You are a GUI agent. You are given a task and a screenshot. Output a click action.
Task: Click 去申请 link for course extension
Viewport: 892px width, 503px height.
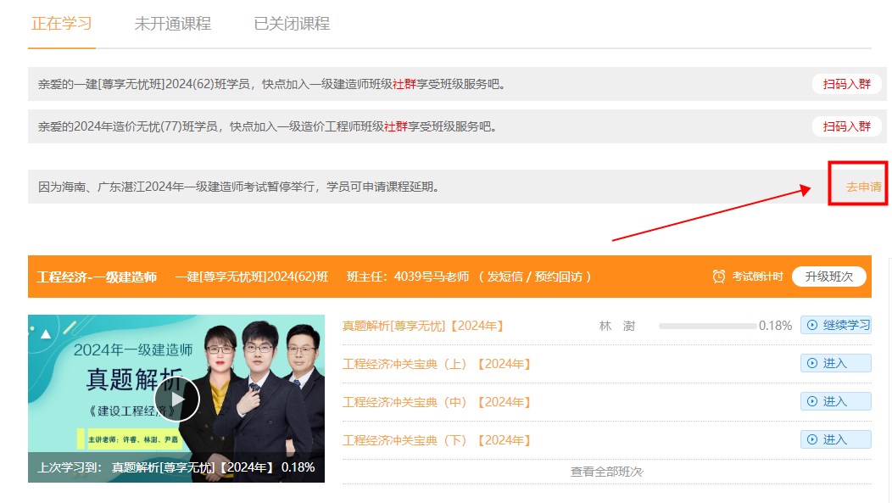pyautogui.click(x=863, y=187)
